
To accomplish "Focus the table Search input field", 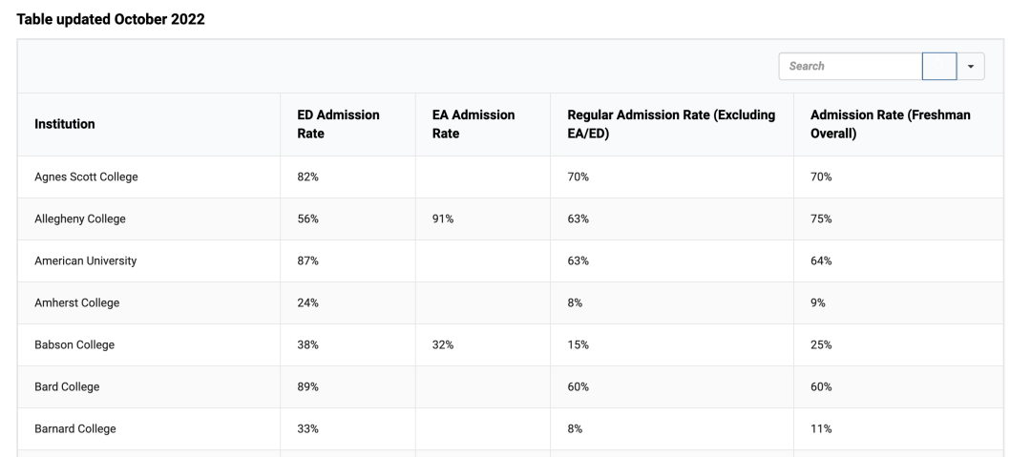I will pos(850,67).
